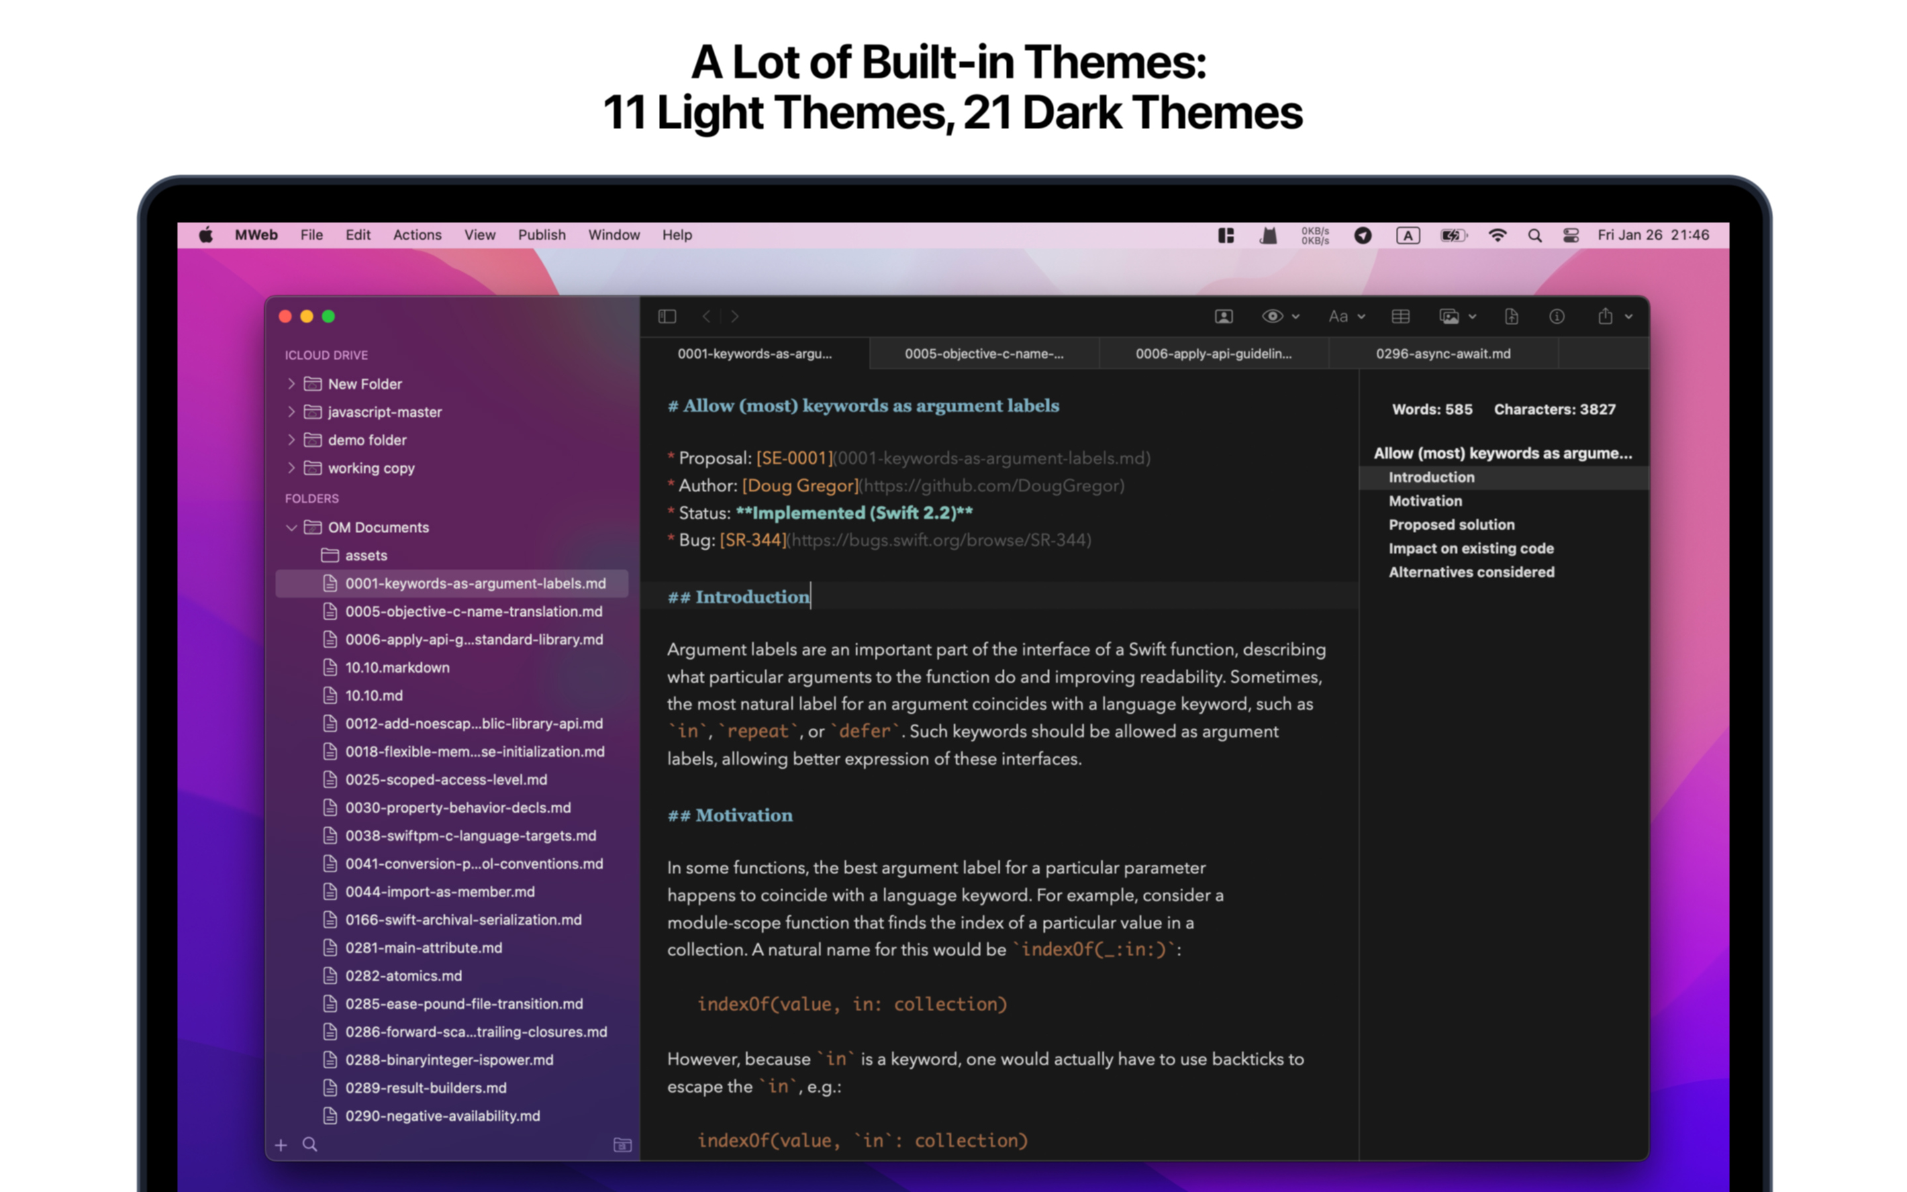The height and width of the screenshot is (1192, 1907).
Task: Click the insert table icon
Action: [1400, 316]
